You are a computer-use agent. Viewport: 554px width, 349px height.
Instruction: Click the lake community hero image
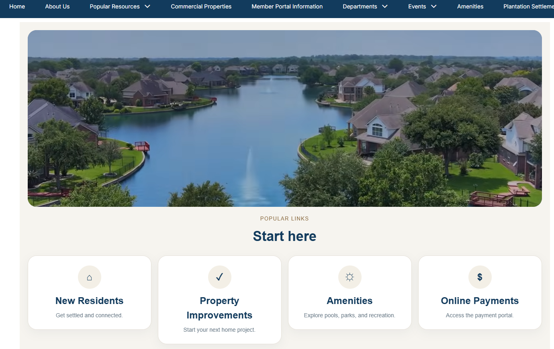click(x=285, y=118)
